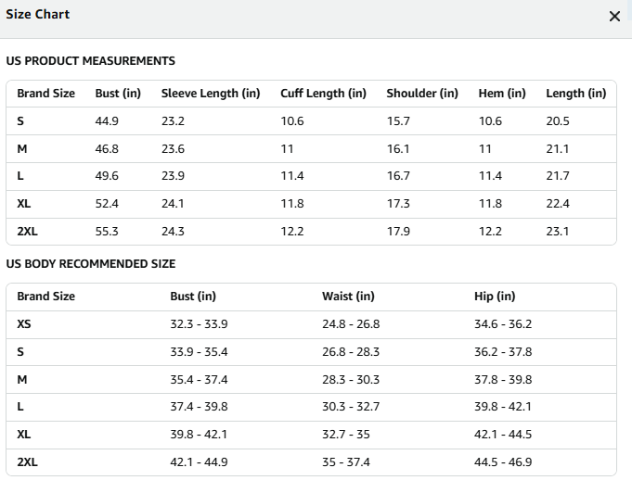632x493 pixels.
Task: Click the Cuff Length (in) column header
Action: click(323, 94)
